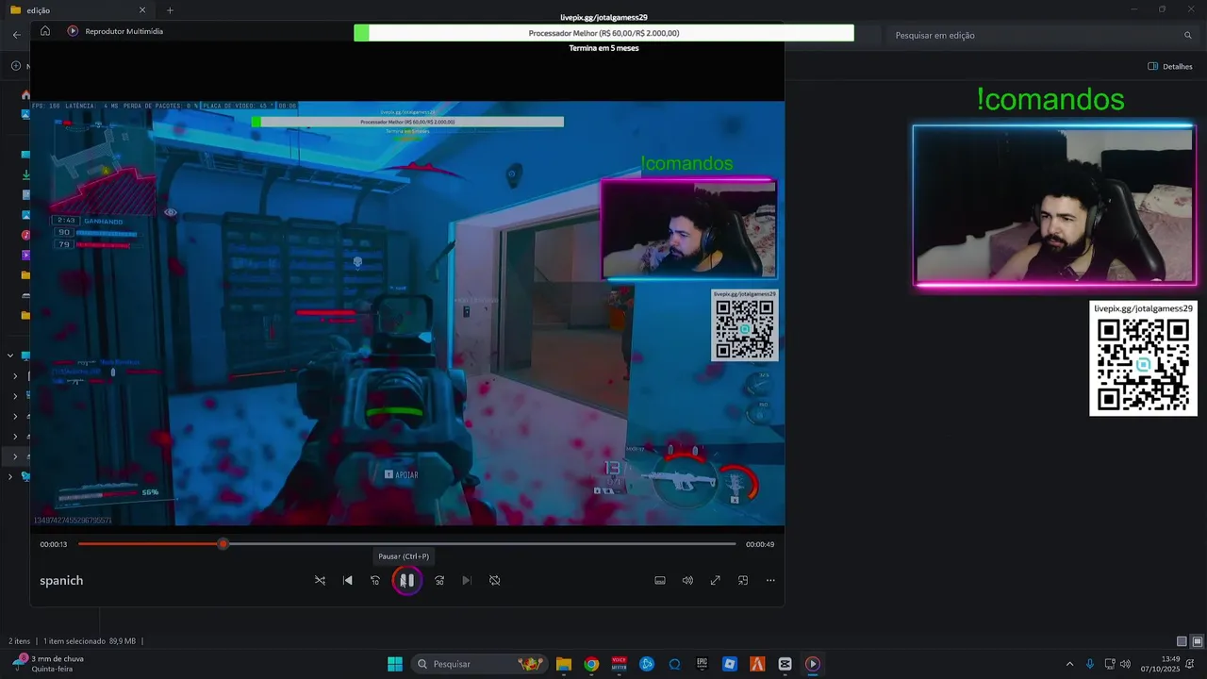
Task: Collapse the expanded navigation tree node
Action: click(10, 356)
